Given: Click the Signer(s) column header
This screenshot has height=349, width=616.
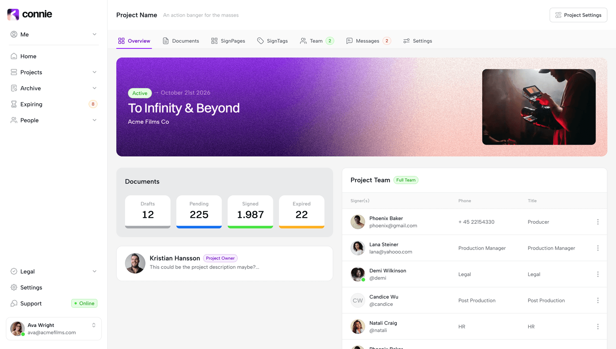Looking at the screenshot, I should point(360,201).
